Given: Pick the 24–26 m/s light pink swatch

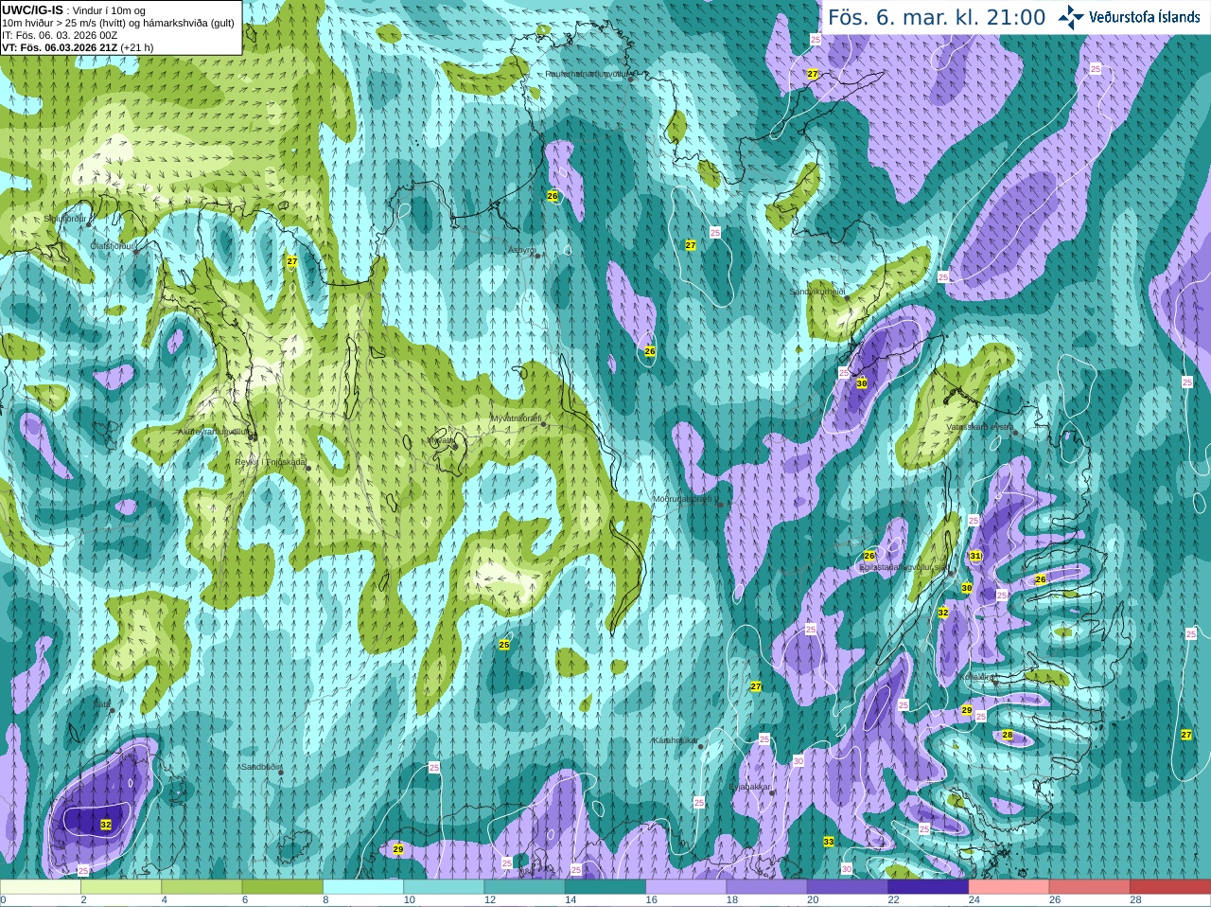Looking at the screenshot, I should coord(1009,887).
